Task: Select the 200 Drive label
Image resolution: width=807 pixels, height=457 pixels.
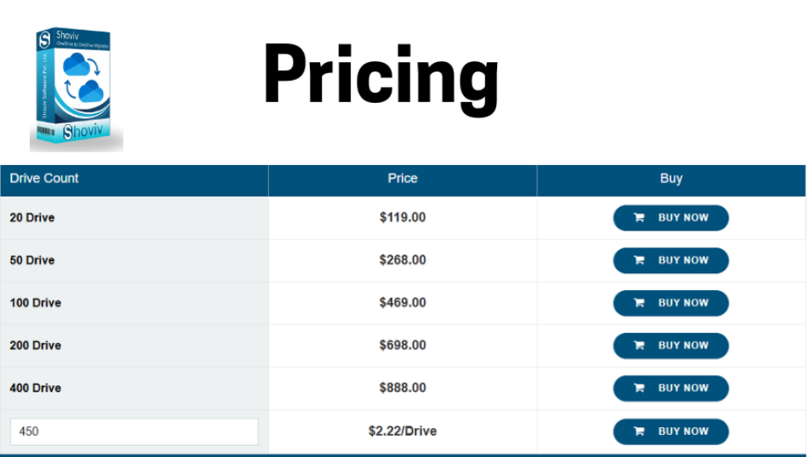Action: tap(36, 346)
